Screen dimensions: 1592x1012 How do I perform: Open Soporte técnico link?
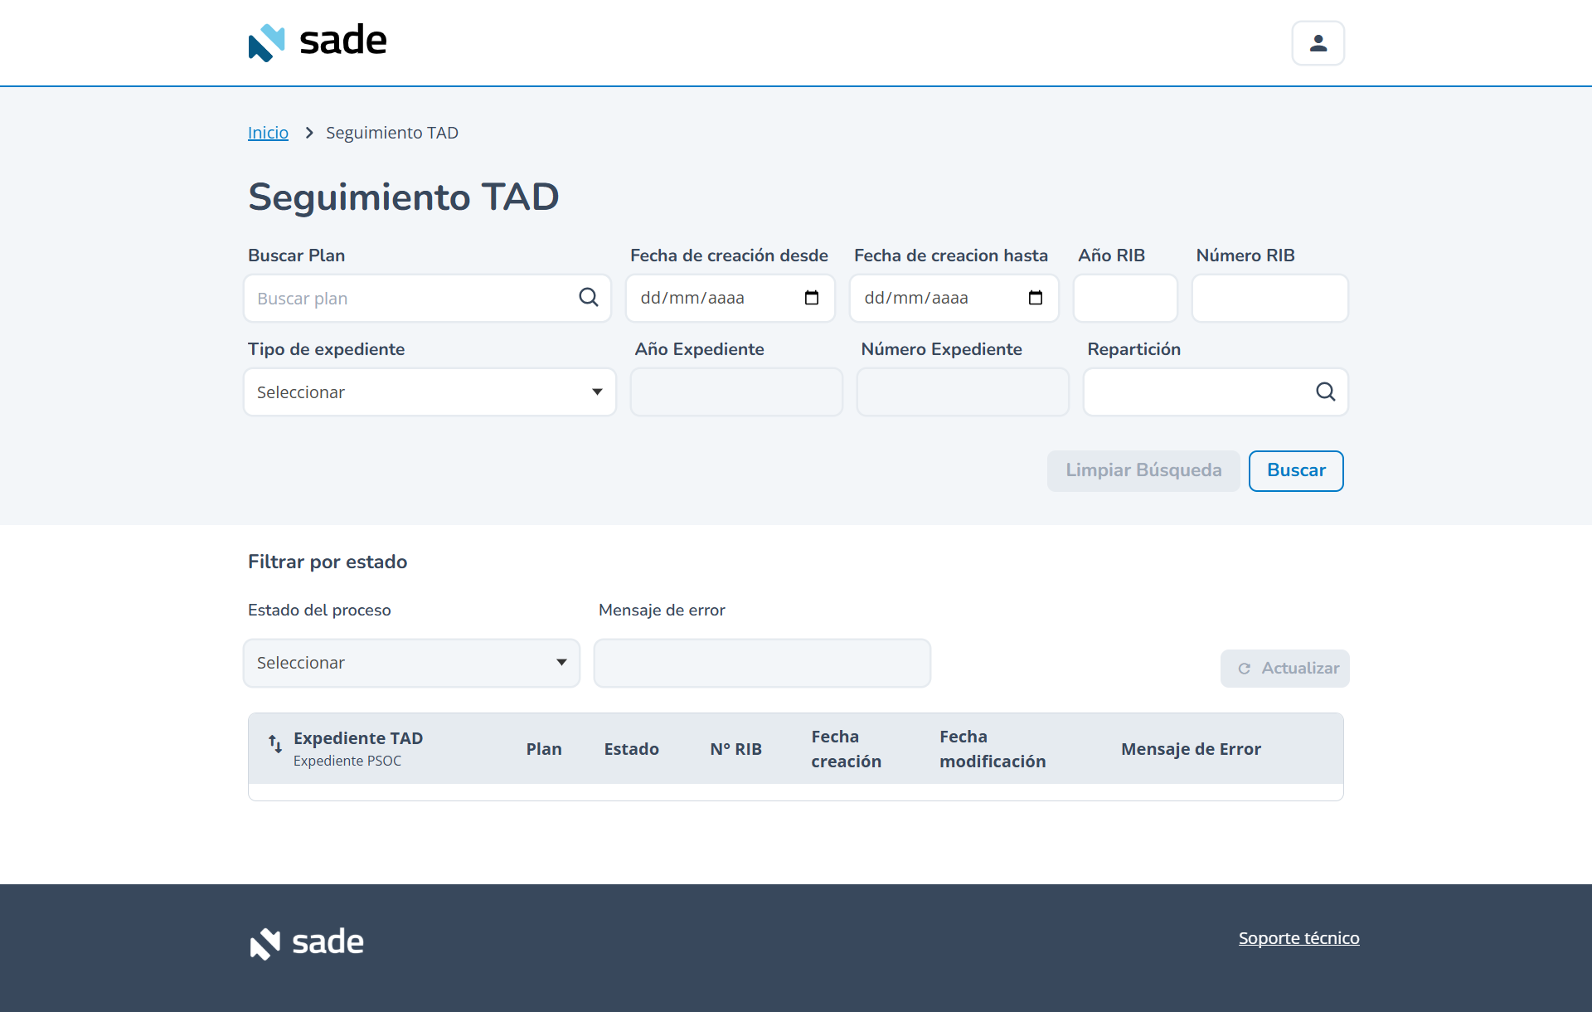(1298, 938)
